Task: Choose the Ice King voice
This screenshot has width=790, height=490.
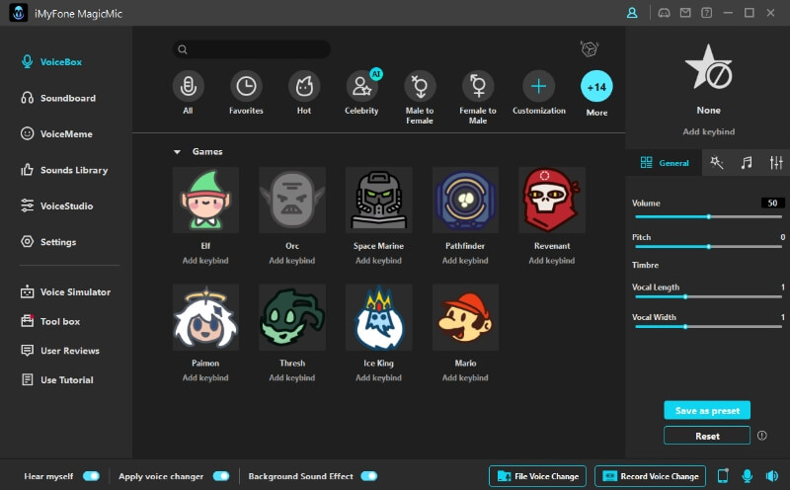Action: pyautogui.click(x=379, y=317)
